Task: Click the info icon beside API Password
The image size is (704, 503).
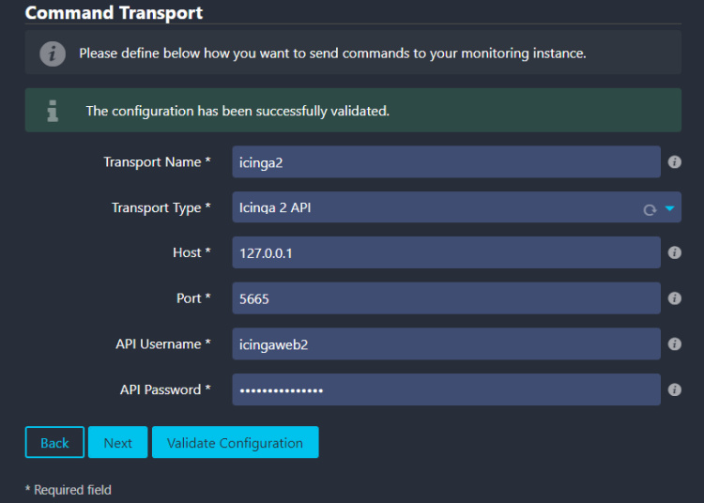Action: (674, 389)
